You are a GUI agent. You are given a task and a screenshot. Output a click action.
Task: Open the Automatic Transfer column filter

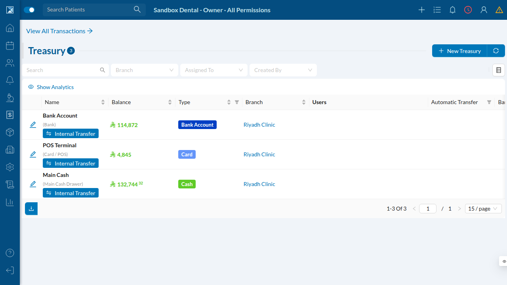pos(489,102)
